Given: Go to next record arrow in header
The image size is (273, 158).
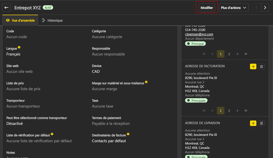Looking at the screenshot, I should click(x=265, y=8).
